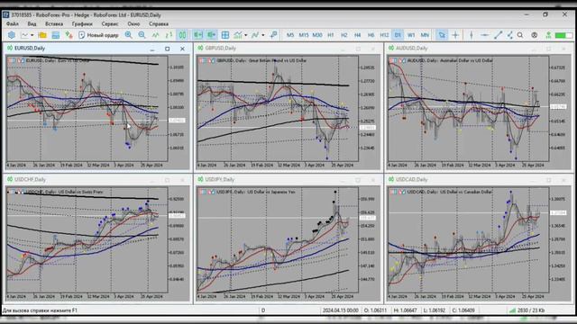
Task: Activate the USDJPY,Daily chart window title
Action: (x=220, y=180)
